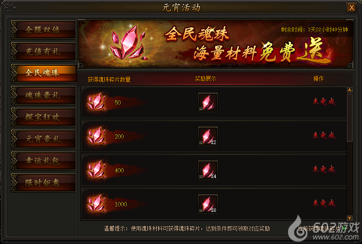Click the soul bead reward icon for 50 fragments

pos(208,103)
